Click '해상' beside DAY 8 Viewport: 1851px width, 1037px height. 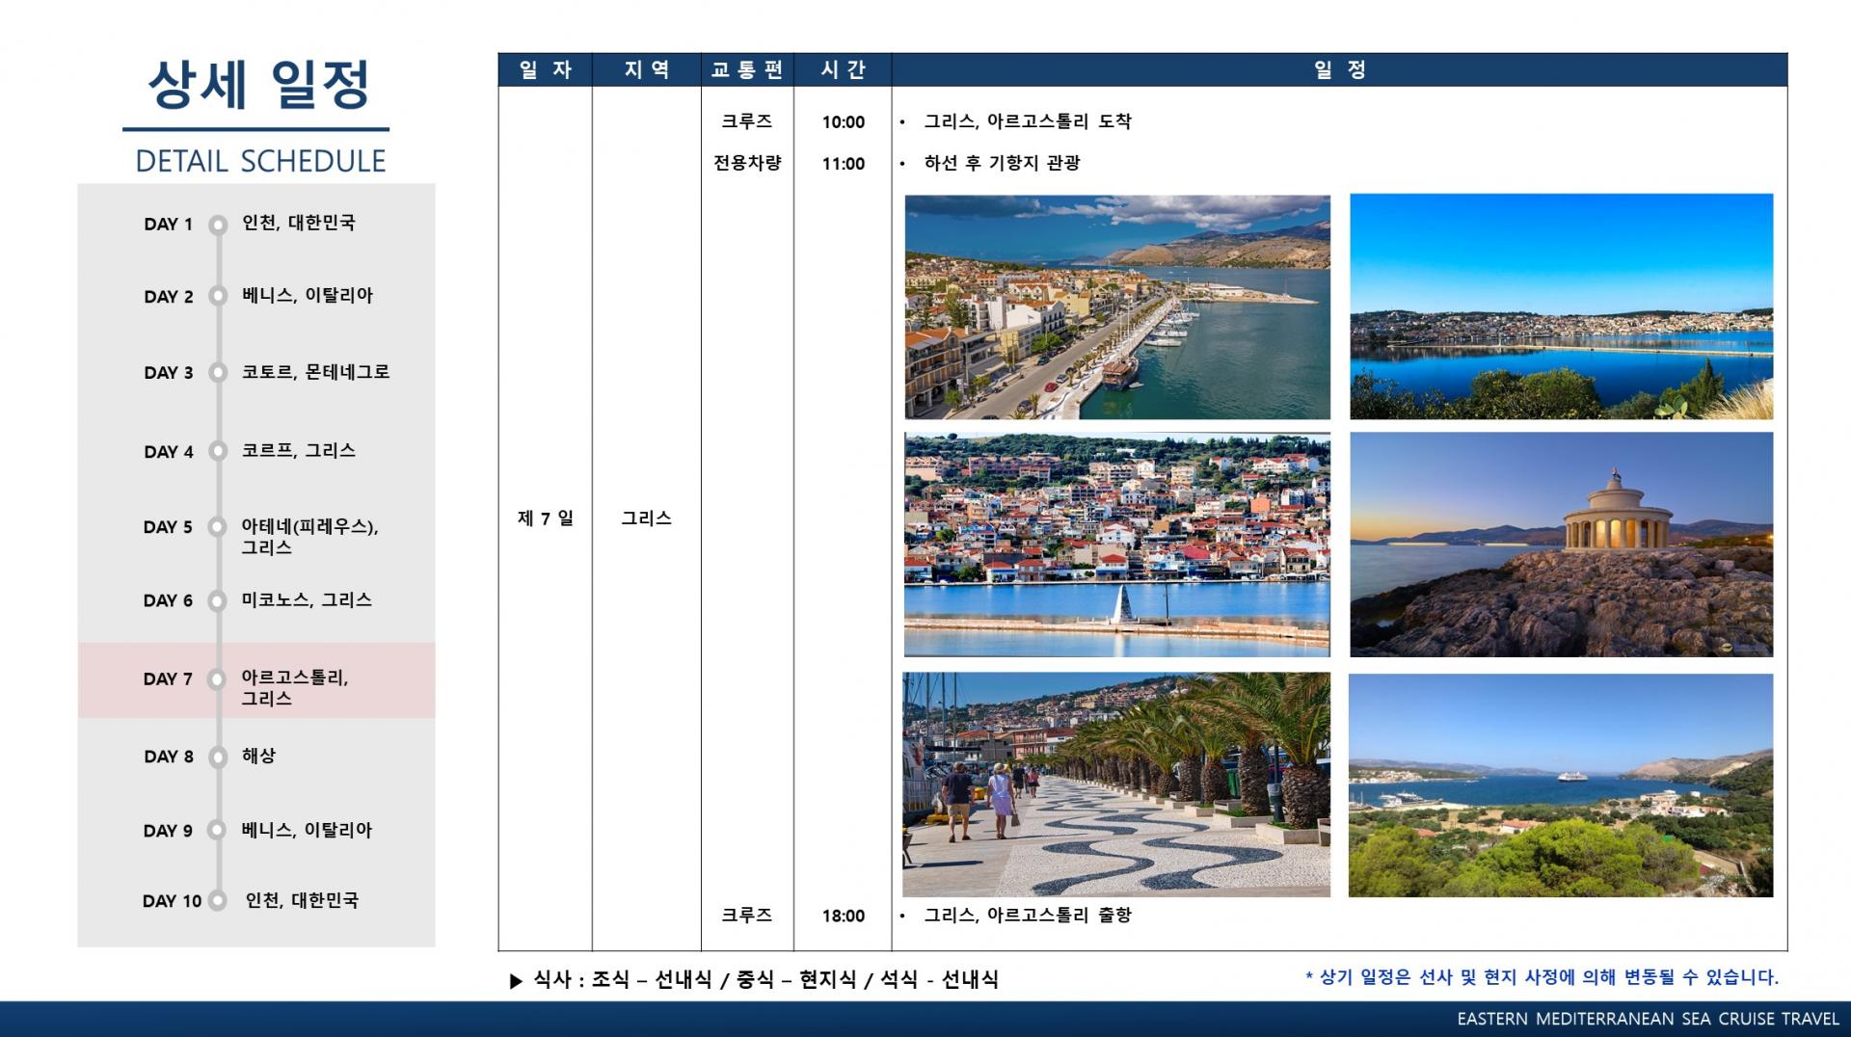pos(258,756)
